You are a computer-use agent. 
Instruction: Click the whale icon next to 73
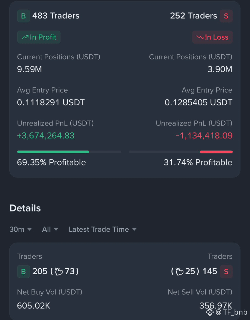[x=59, y=271]
